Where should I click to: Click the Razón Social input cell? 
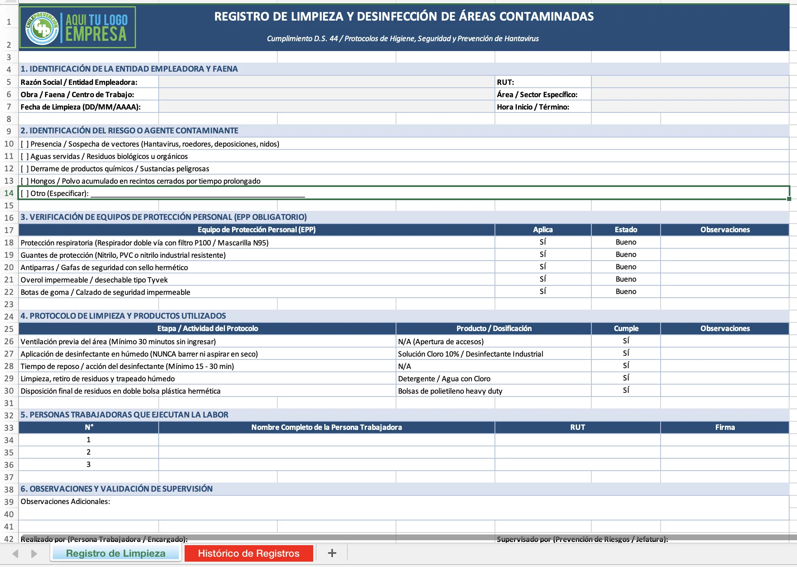(326, 82)
